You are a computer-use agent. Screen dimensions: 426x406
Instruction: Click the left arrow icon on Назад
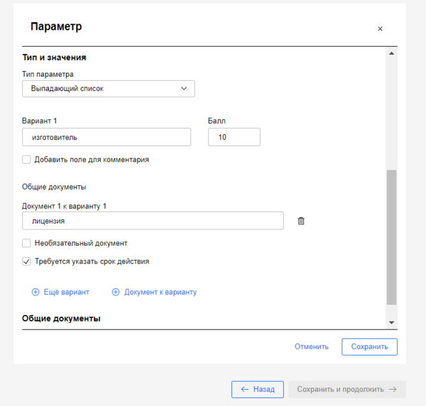pos(244,389)
